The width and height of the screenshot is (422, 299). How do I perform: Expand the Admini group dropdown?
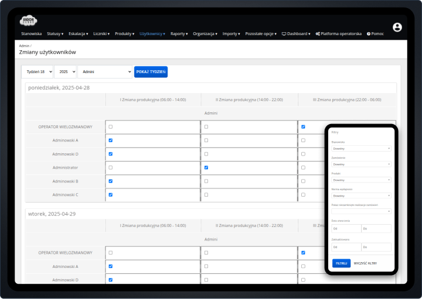pos(105,71)
